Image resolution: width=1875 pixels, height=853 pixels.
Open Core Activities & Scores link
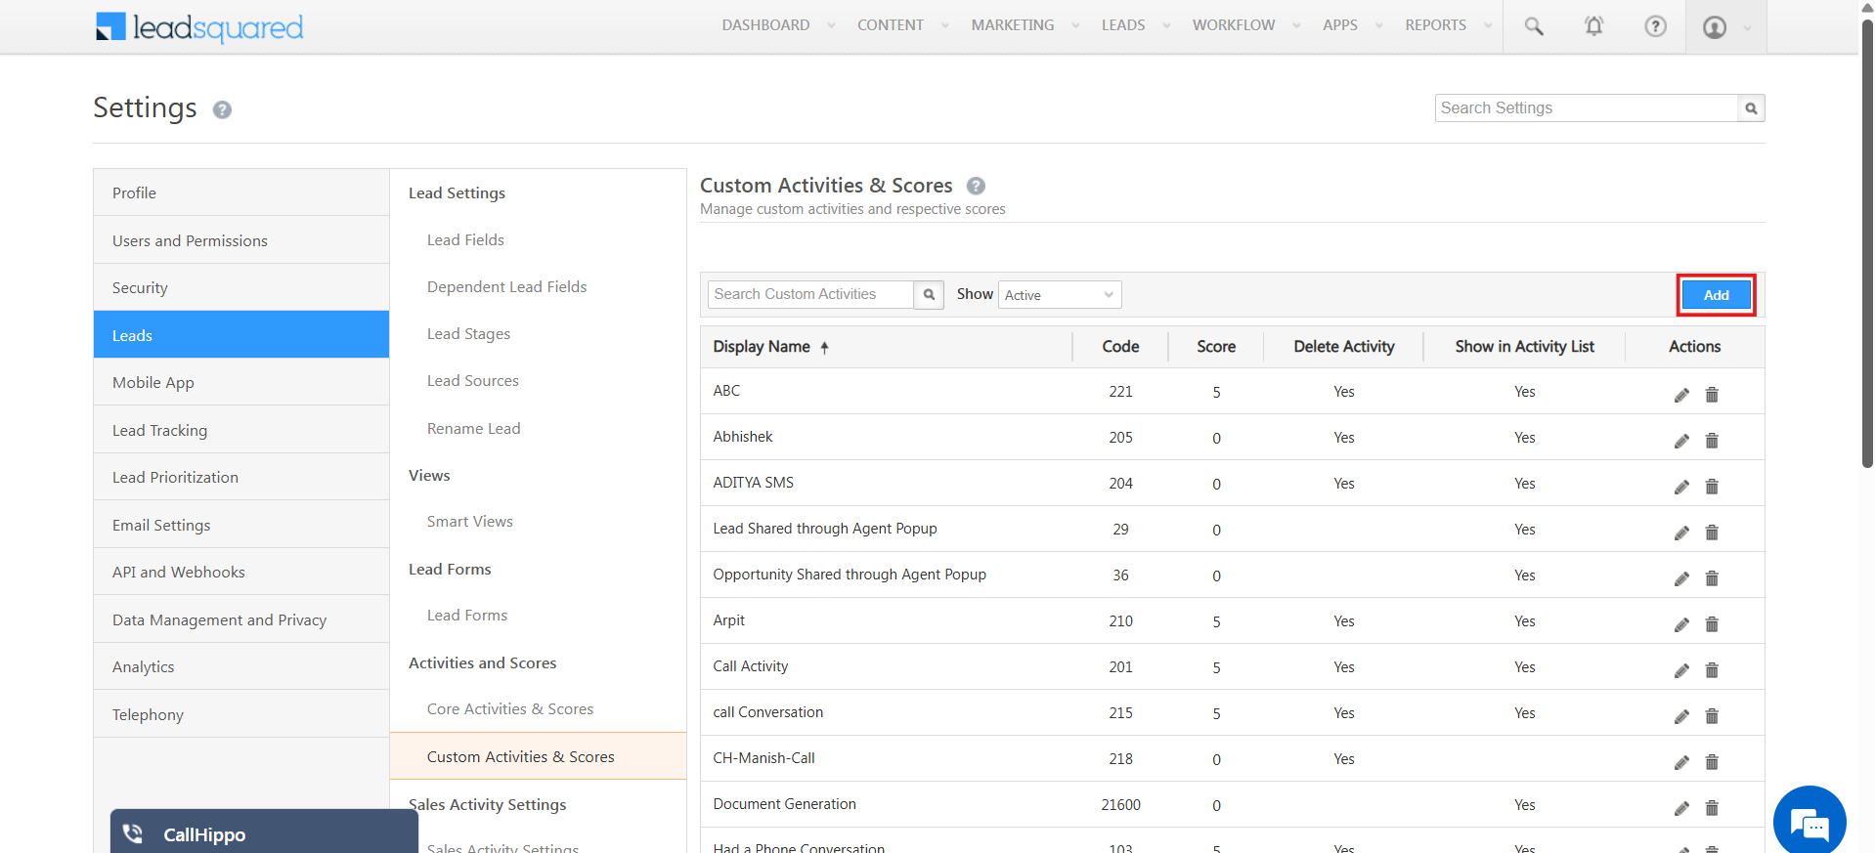point(510,709)
